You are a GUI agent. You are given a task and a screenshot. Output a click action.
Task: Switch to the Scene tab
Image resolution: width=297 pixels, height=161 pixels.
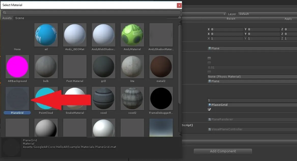20,18
